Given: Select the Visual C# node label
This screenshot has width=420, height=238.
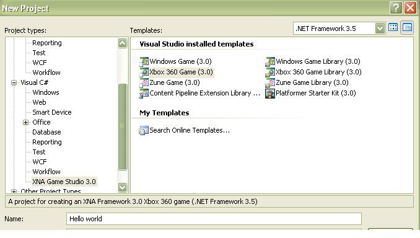Looking at the screenshot, I should pos(34,82).
